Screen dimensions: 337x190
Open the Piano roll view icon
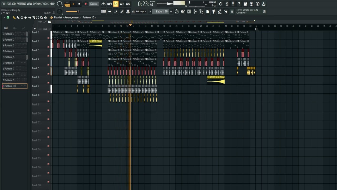[x=183, y=12]
